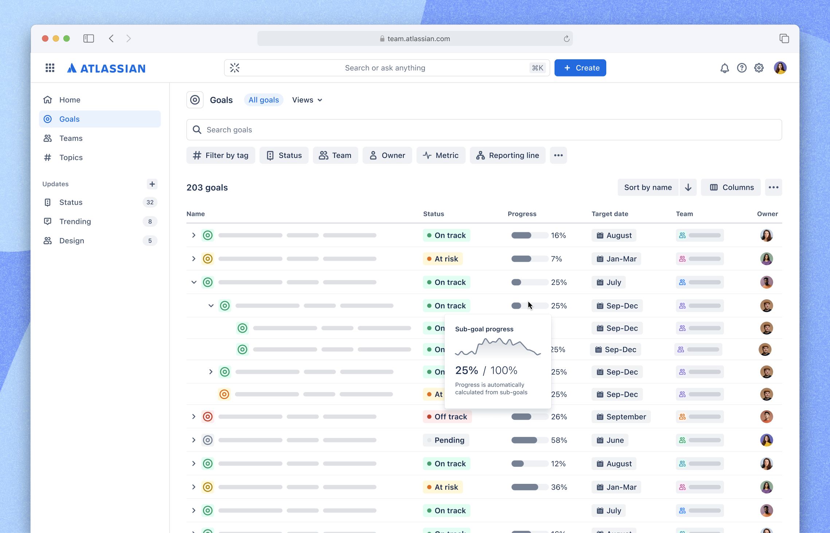Collapse the expanded On track goal row

click(x=193, y=282)
